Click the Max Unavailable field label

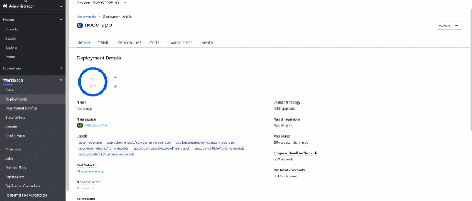click(286, 119)
